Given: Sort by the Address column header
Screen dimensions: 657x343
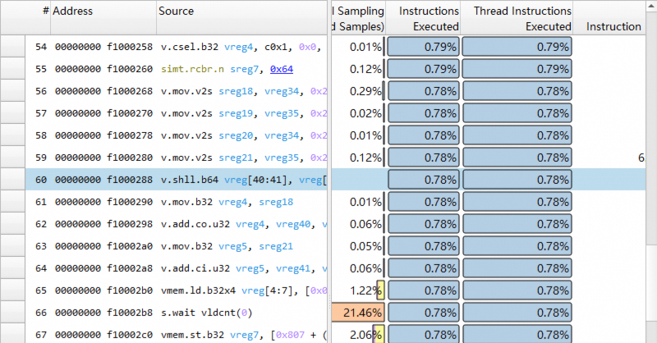Looking at the screenshot, I should click(103, 17).
